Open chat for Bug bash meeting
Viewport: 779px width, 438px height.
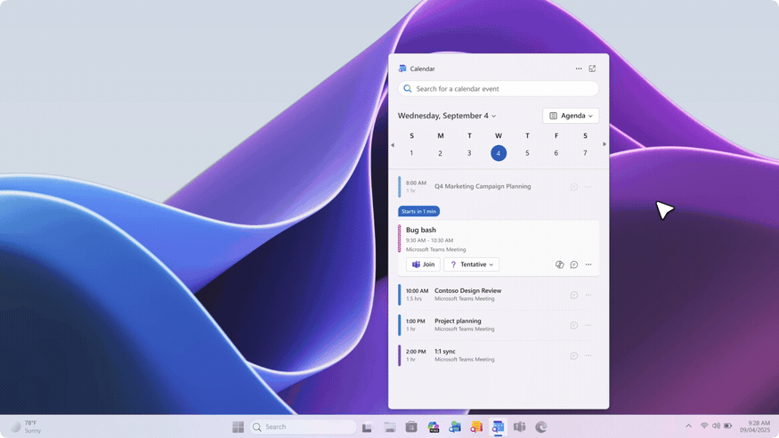(574, 264)
